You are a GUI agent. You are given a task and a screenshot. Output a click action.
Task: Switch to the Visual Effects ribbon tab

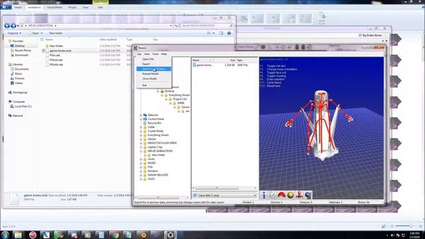pos(54,7)
